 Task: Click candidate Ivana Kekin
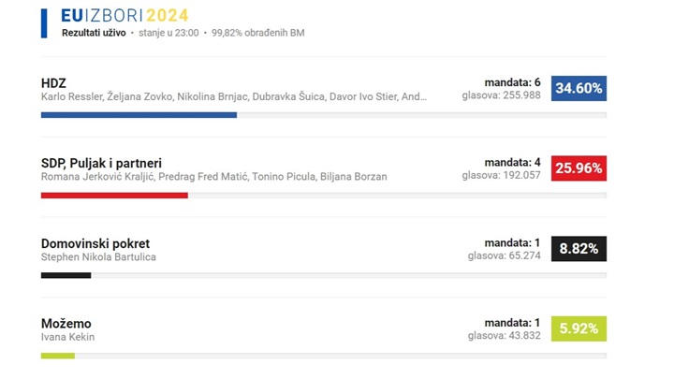[67, 337]
